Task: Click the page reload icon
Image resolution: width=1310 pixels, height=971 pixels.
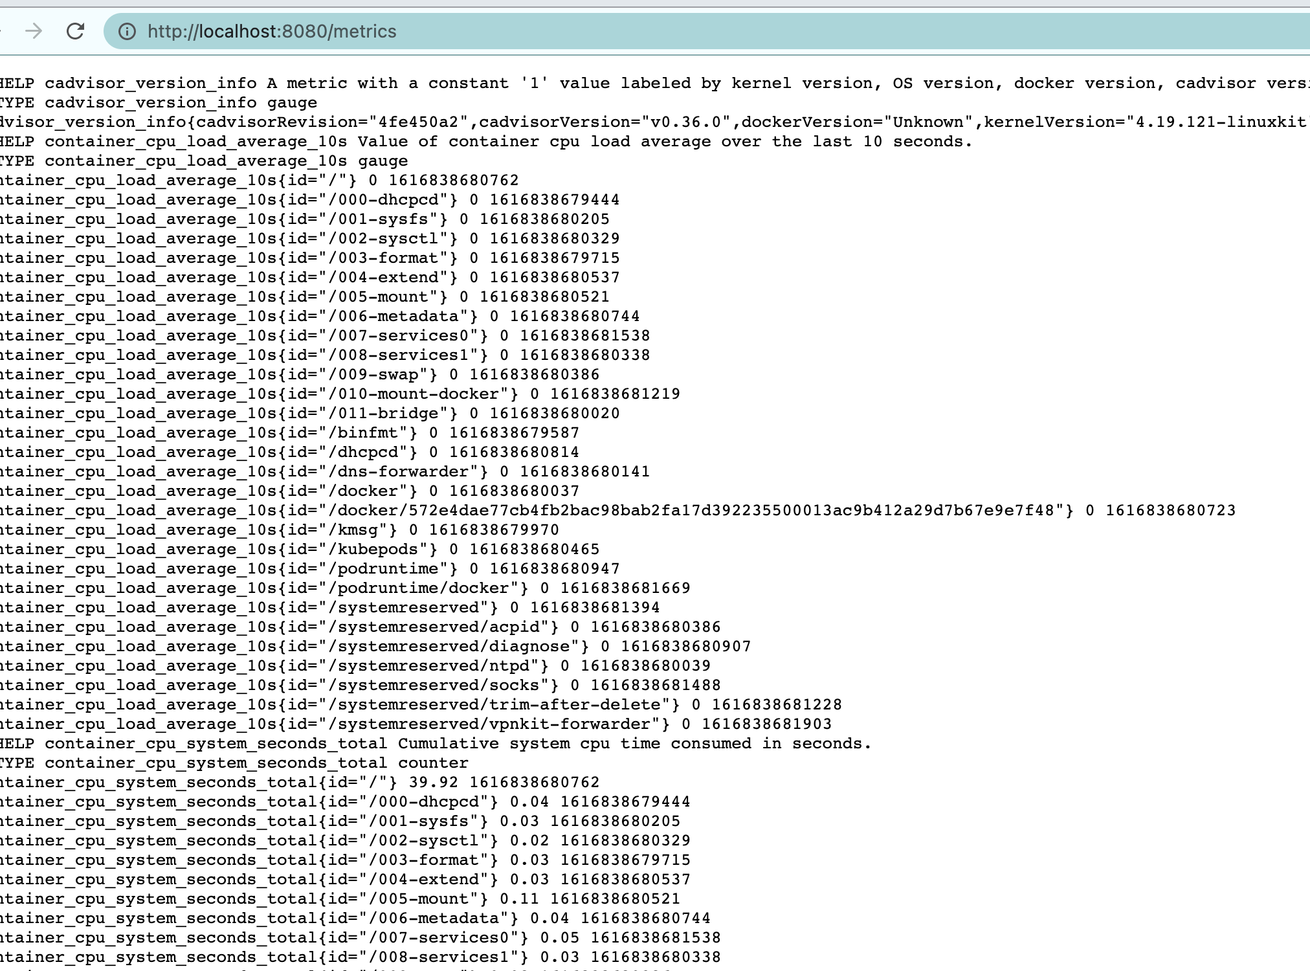Action: [75, 30]
